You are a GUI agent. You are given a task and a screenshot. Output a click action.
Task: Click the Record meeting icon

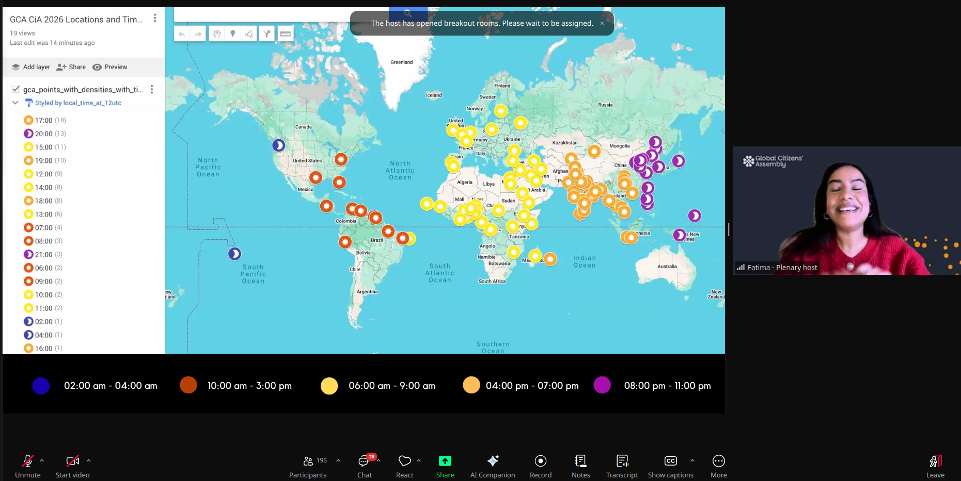point(541,461)
